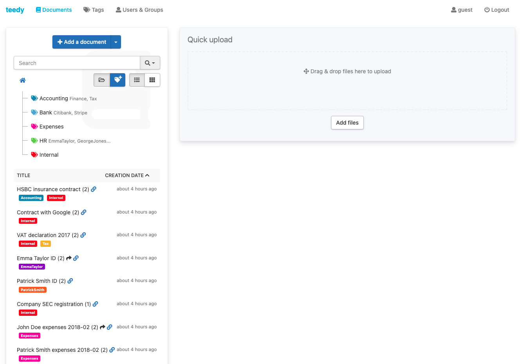Open advanced search dropdown with magnifier
The height and width of the screenshot is (364, 521).
150,63
